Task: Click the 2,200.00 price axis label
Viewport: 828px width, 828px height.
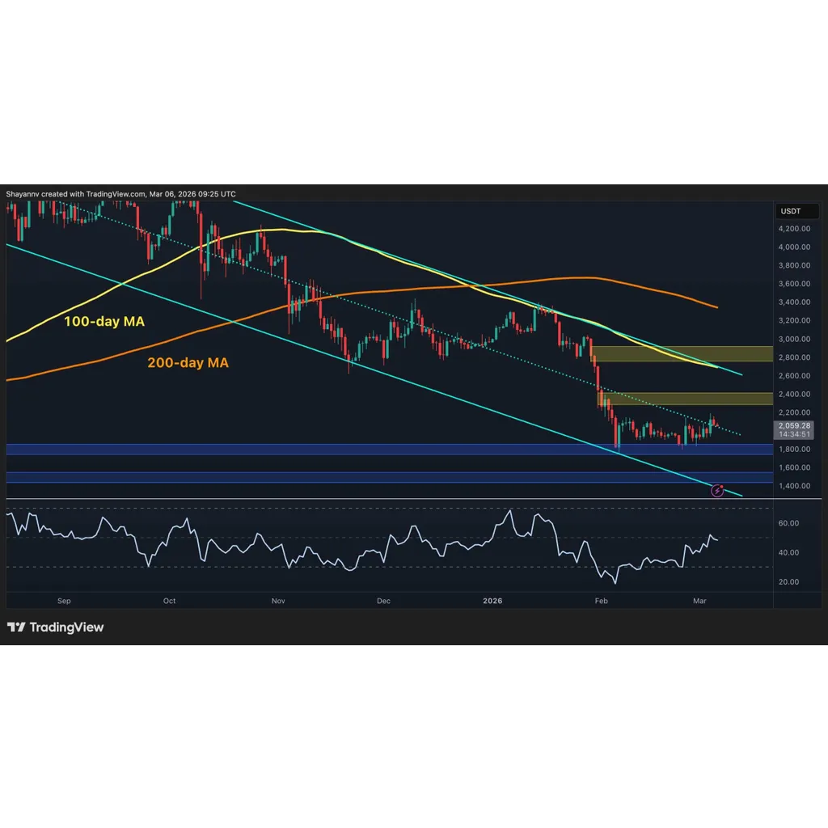Action: pyautogui.click(x=794, y=412)
